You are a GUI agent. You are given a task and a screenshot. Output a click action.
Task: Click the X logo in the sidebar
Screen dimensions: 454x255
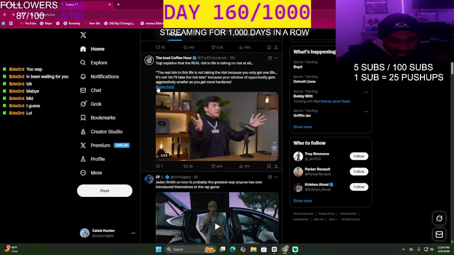[83, 35]
